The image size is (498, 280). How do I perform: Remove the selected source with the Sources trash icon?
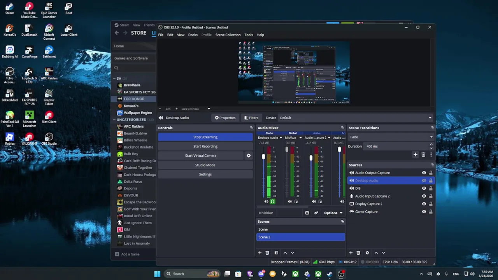pos(358,253)
